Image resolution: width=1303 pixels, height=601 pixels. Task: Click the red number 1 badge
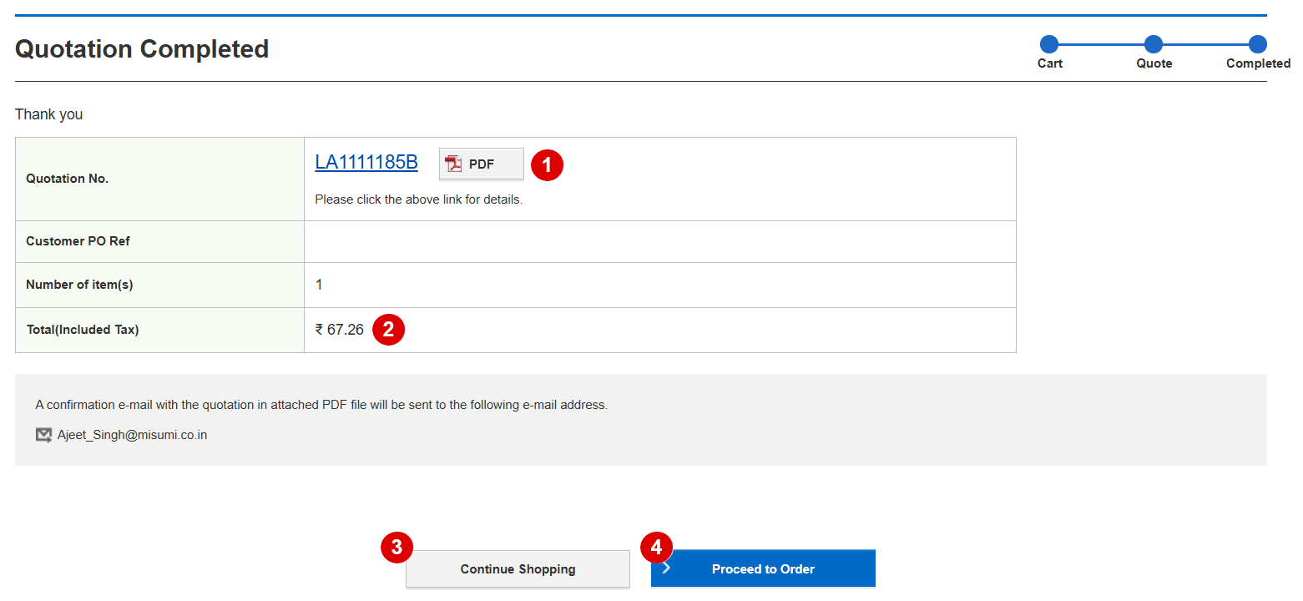548,164
